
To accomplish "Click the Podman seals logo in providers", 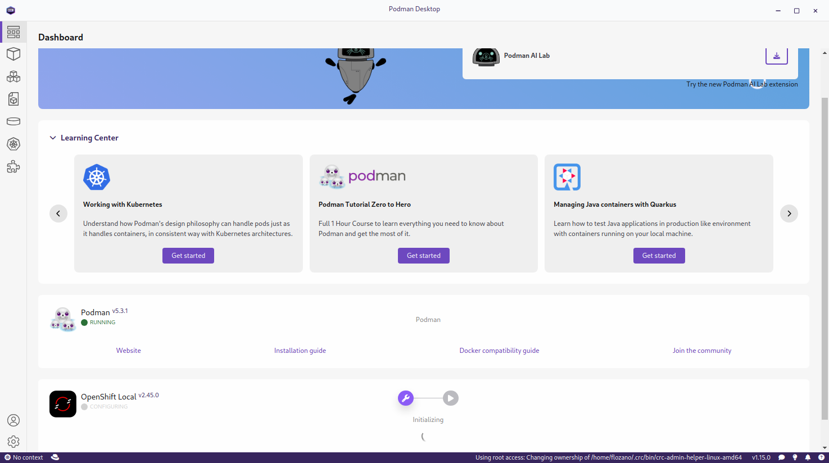I will [63, 319].
